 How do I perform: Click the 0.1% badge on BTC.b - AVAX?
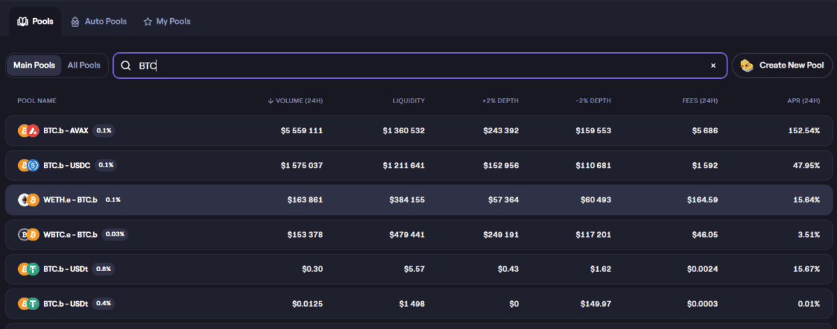point(103,130)
